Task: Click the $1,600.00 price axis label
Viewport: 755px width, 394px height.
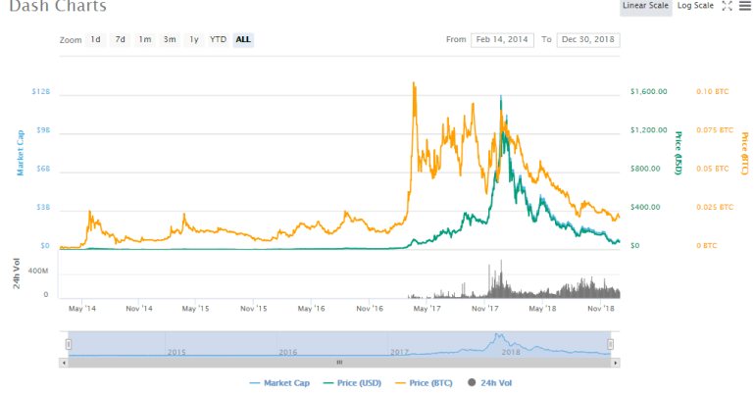Action: (x=648, y=91)
